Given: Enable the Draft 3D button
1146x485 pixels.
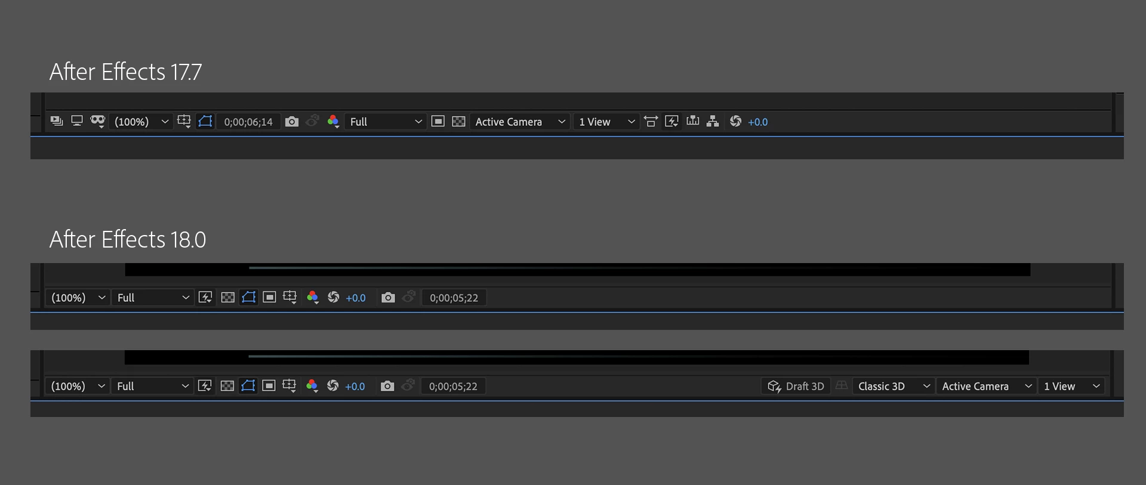Looking at the screenshot, I should point(796,386).
